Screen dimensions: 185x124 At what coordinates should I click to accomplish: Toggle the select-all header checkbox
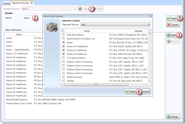pyautogui.click(x=63, y=30)
